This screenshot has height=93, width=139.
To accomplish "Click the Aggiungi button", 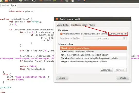I will tap(107, 70).
